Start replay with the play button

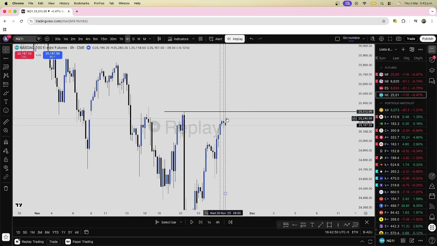click(192, 222)
